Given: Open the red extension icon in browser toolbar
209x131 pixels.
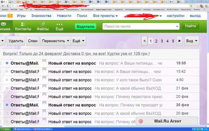Looking at the screenshot, I should [x=201, y=6].
